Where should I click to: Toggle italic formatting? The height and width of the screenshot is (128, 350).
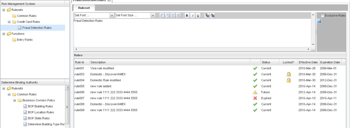click(x=193, y=16)
